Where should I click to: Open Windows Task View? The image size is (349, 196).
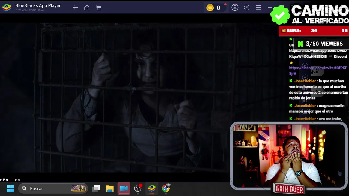[x=96, y=188]
